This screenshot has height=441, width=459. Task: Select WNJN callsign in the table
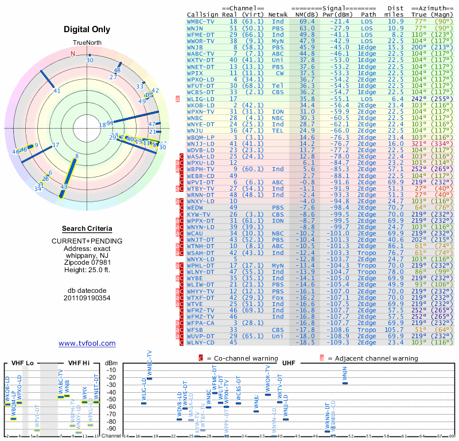click(x=195, y=28)
